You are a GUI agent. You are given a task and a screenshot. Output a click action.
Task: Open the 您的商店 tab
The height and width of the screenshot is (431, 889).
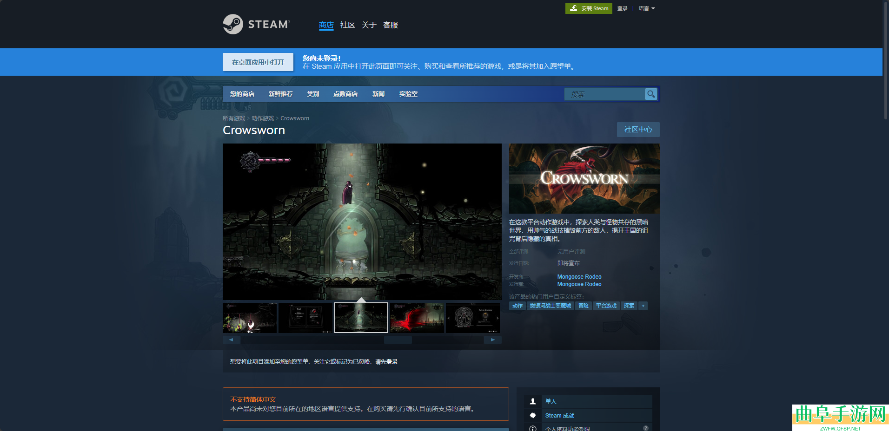(x=242, y=94)
